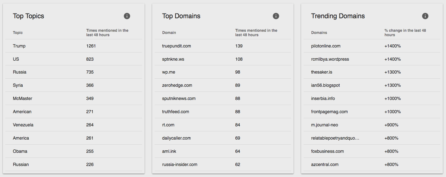The height and width of the screenshot is (177, 446).
Task: Click +1300% next to thesaker.is
Action: tap(393, 72)
